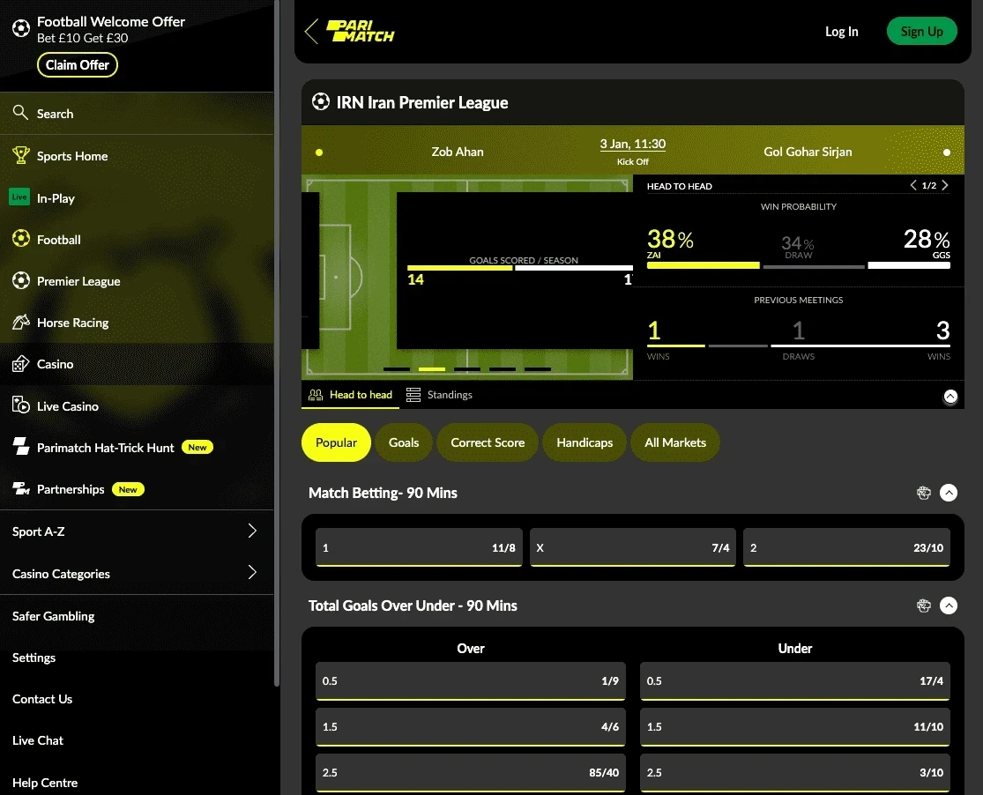
Task: Select Under 0.5 goals at 17/4
Action: point(795,681)
